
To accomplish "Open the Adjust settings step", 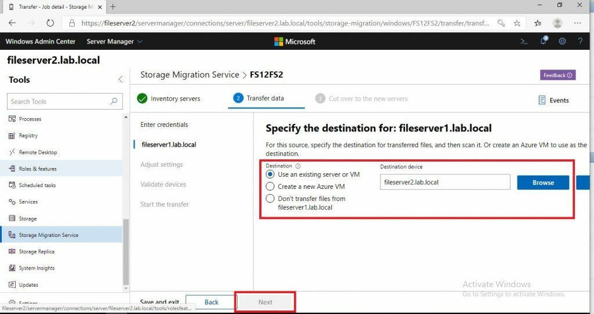I will 161,165.
